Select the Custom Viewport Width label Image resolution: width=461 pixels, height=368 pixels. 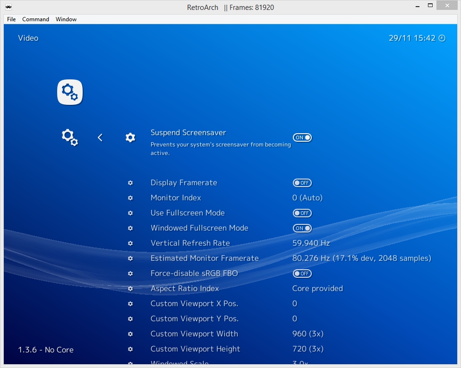194,334
